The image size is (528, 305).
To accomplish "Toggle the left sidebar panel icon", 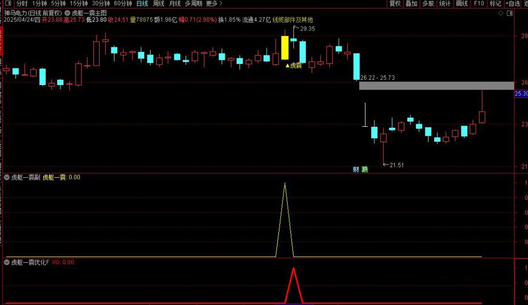I will [6, 4].
